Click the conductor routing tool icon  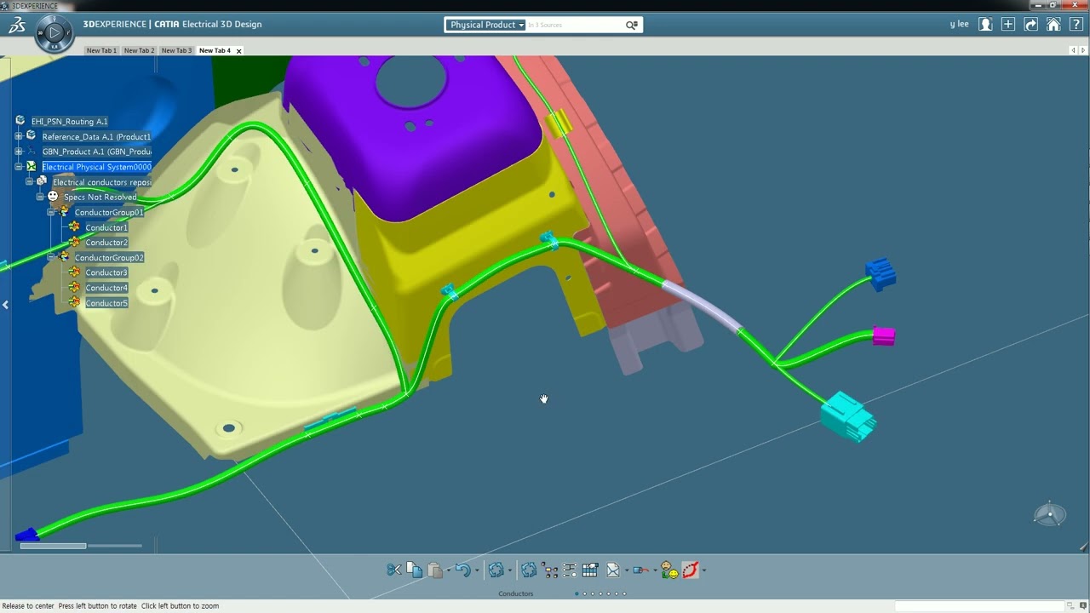point(641,570)
